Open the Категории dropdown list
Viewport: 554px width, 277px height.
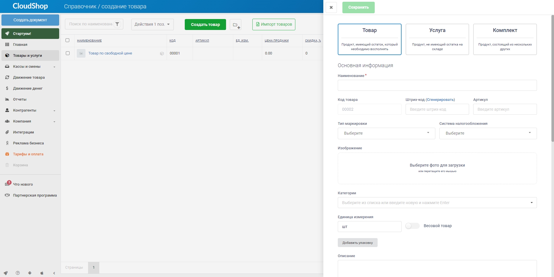pos(437,203)
